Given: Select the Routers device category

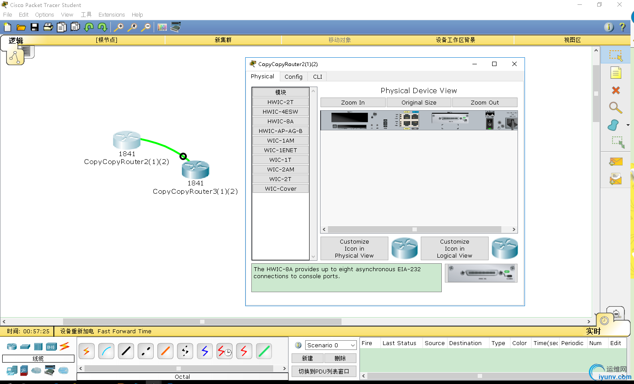Looking at the screenshot, I should [x=12, y=346].
